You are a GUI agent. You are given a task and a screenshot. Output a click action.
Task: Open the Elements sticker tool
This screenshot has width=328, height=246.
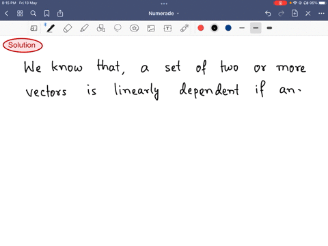tap(134, 28)
